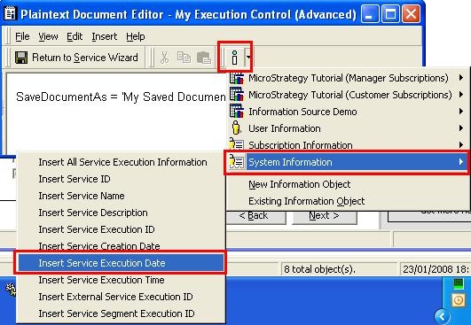Expand the User Information submenu arrow
This screenshot has width=471, height=325.
(x=461, y=128)
